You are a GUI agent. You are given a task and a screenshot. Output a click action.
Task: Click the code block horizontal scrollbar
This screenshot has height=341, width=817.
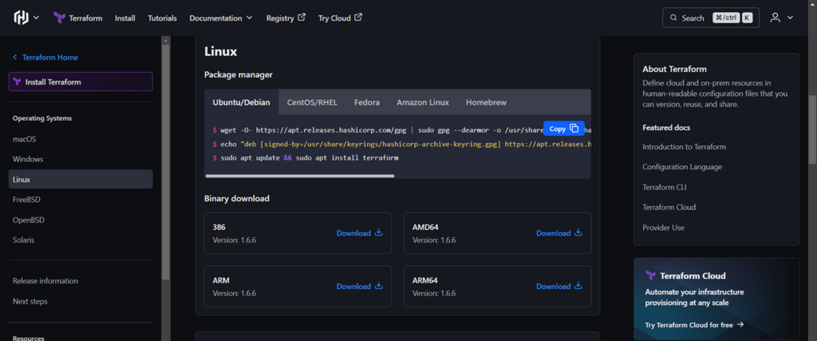300,176
